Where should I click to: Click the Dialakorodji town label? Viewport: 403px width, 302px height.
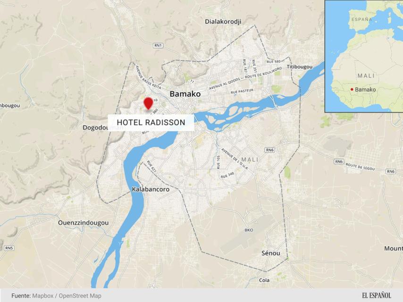point(223,22)
